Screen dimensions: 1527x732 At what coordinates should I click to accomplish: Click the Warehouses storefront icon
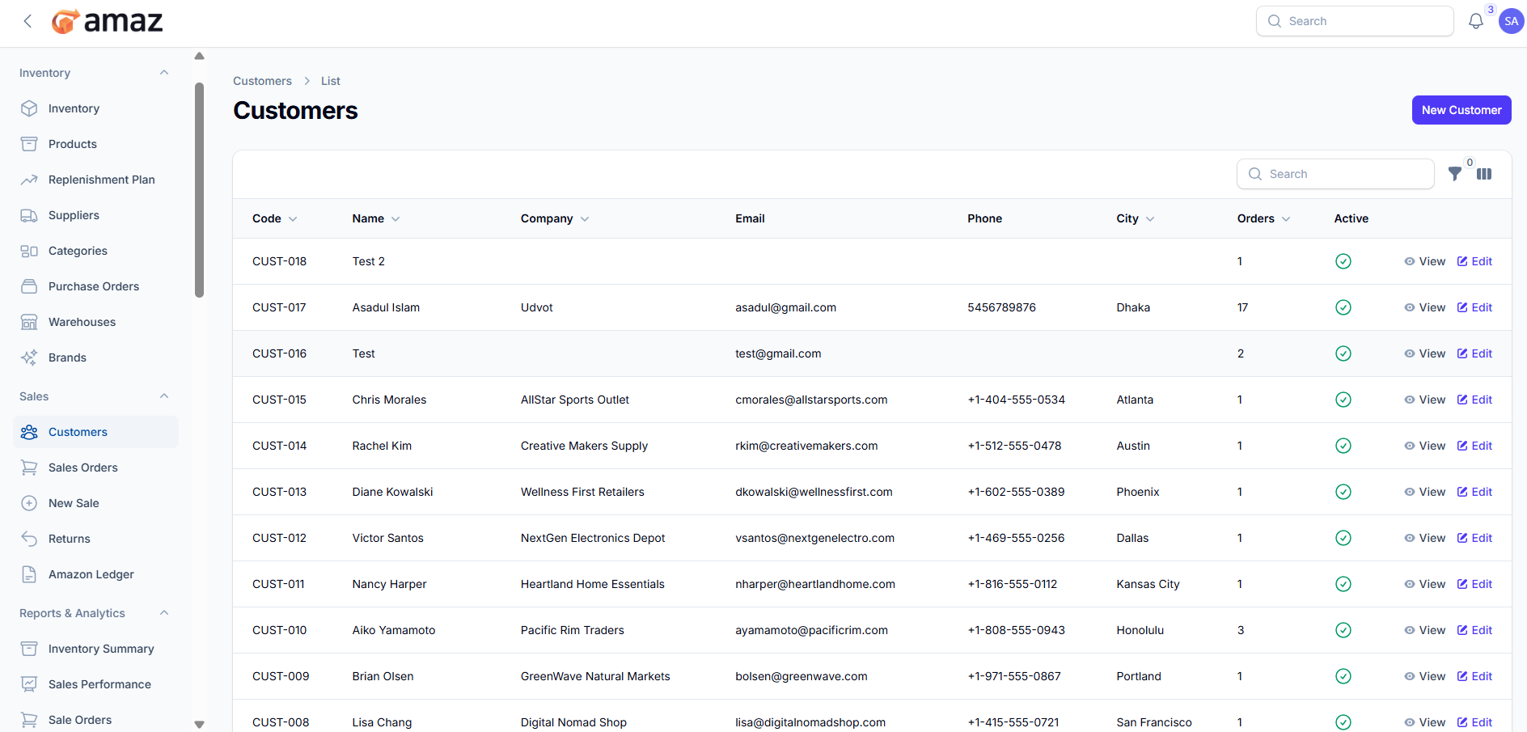29,322
